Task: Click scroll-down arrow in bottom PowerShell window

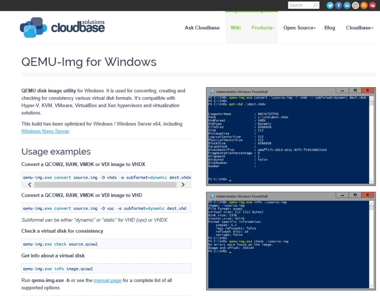Action: click(371, 286)
